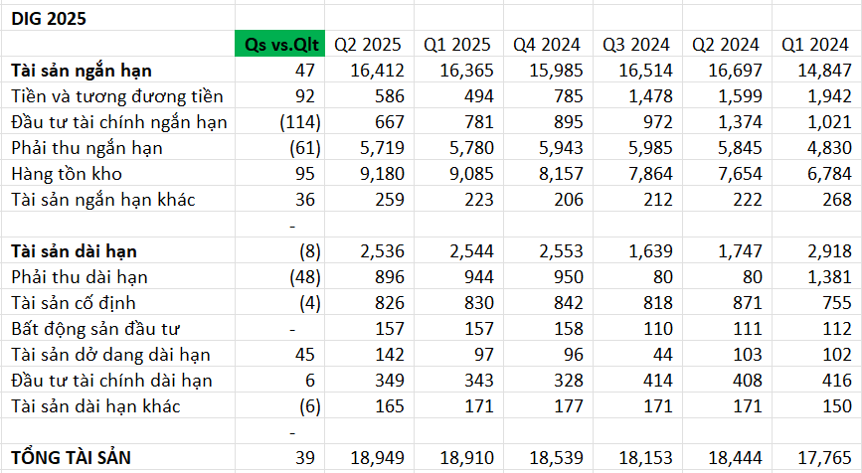
Task: Select the cell with value 16,365
Action: (x=458, y=71)
